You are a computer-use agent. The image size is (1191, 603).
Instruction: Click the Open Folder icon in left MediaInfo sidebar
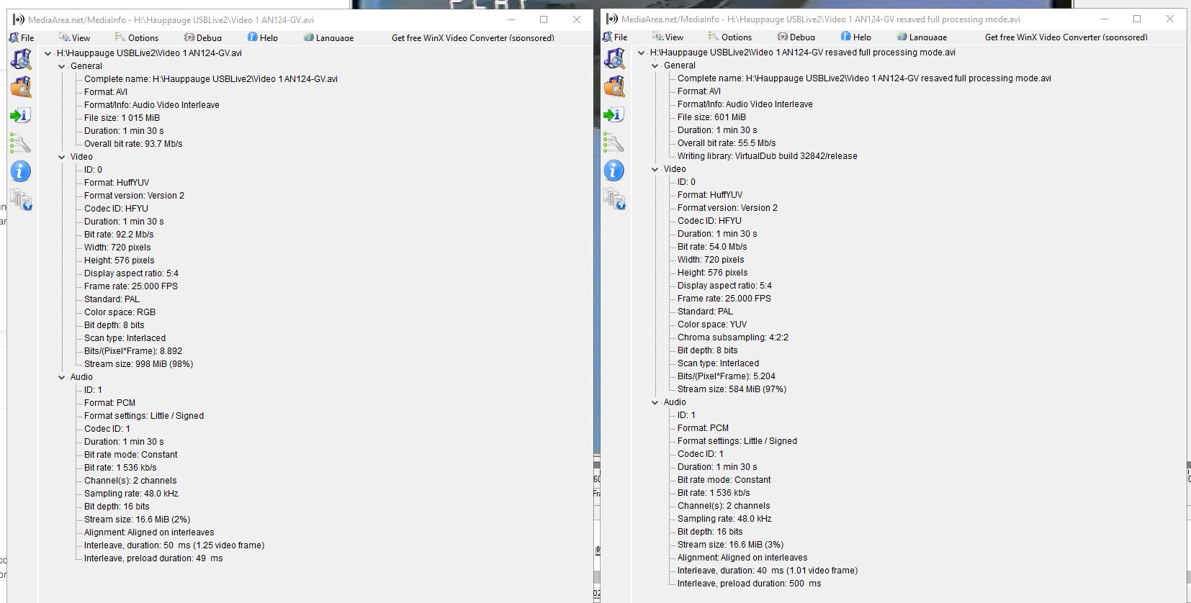tap(21, 87)
